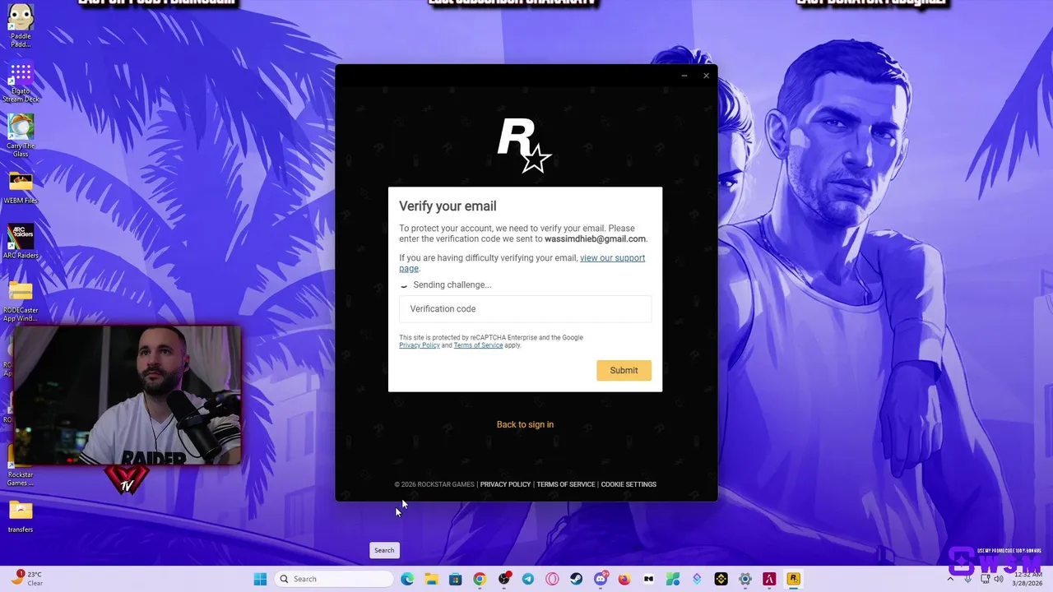Open the Google Terms of Service link
Viewport: 1053px width, 592px height.
pyautogui.click(x=478, y=345)
